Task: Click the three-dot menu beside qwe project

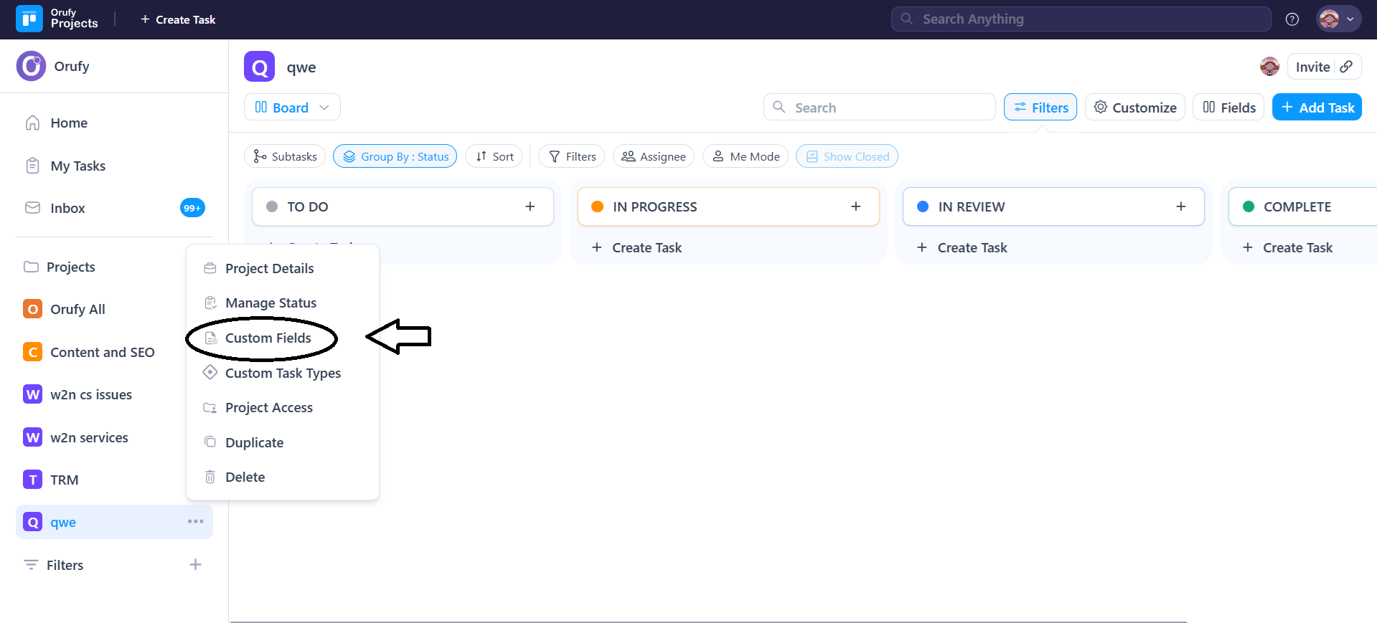Action: [x=195, y=521]
